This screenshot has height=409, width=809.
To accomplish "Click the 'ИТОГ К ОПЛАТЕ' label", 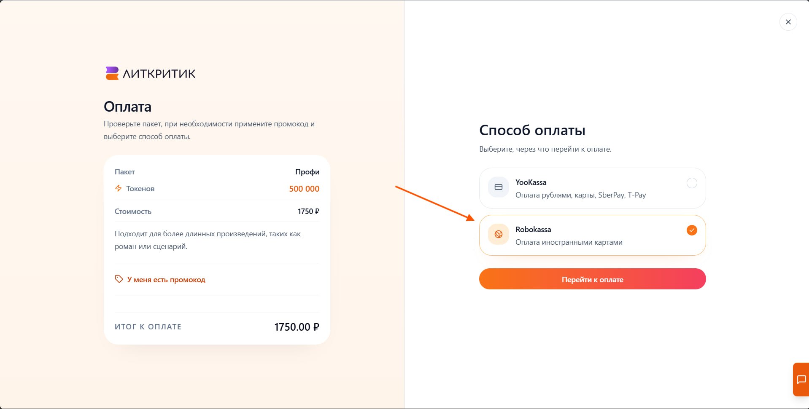I will click(148, 327).
